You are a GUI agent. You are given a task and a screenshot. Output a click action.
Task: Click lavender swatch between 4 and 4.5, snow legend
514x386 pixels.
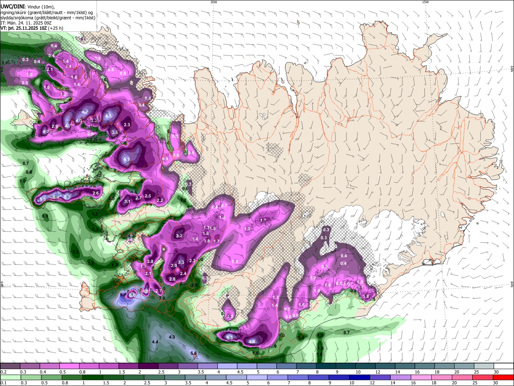click(x=227, y=366)
